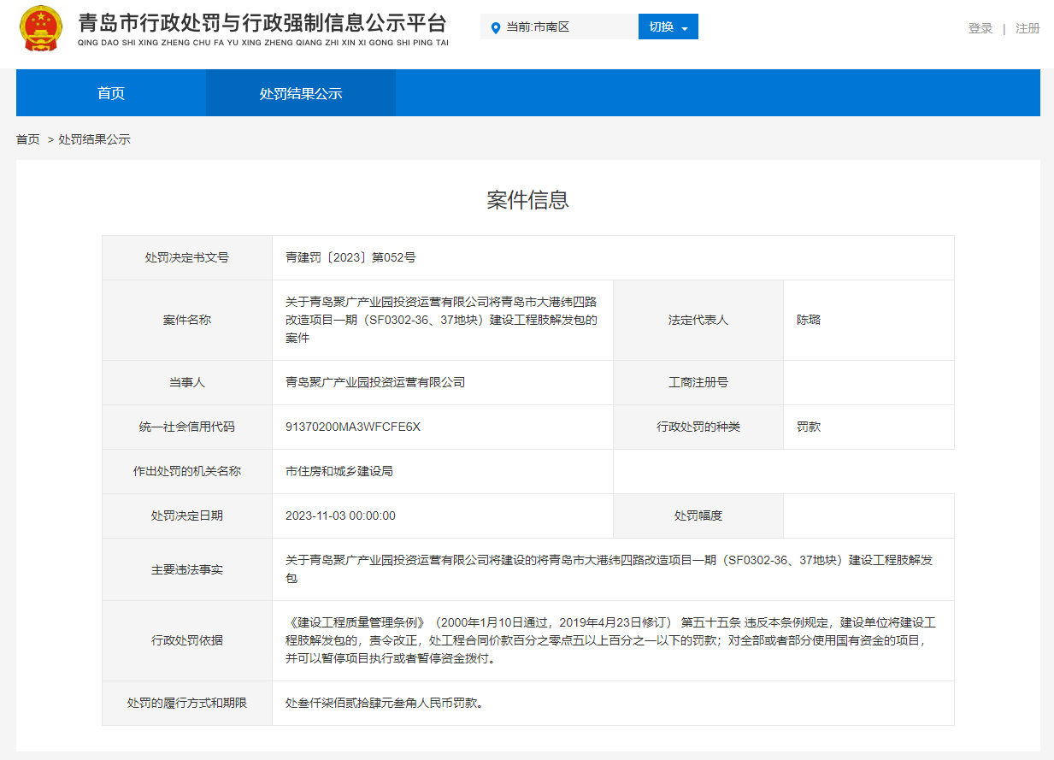
Task: Click 处罚结果公示 in the breadcrumb
Action: pos(94,139)
